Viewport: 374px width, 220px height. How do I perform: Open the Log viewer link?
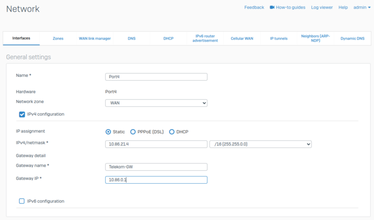point(322,7)
